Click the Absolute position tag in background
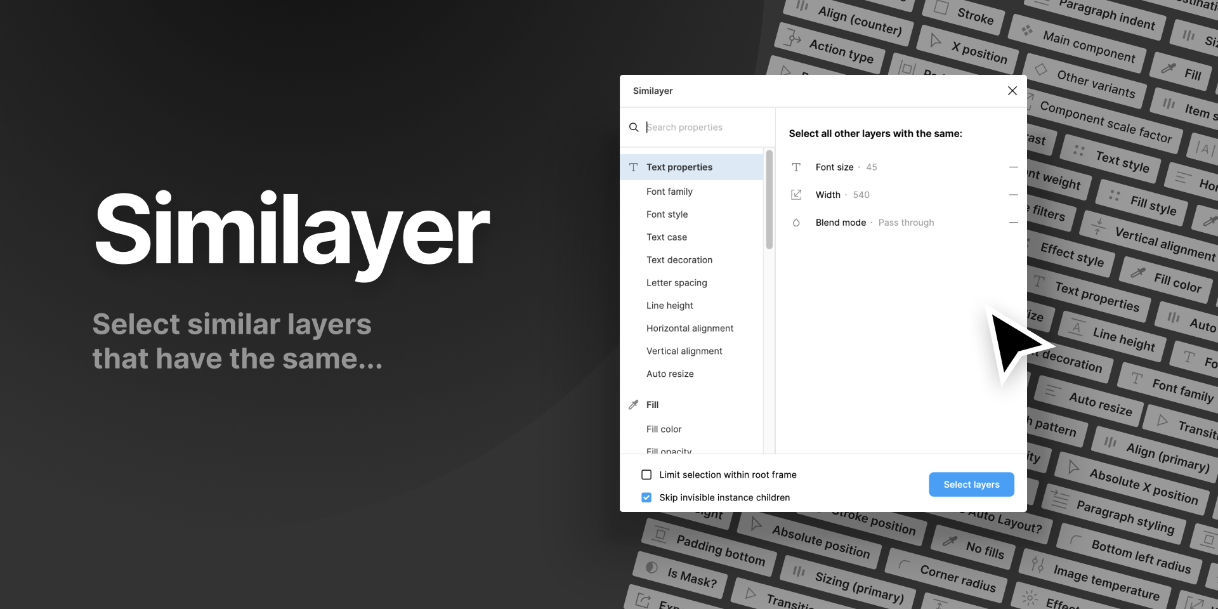 click(809, 538)
